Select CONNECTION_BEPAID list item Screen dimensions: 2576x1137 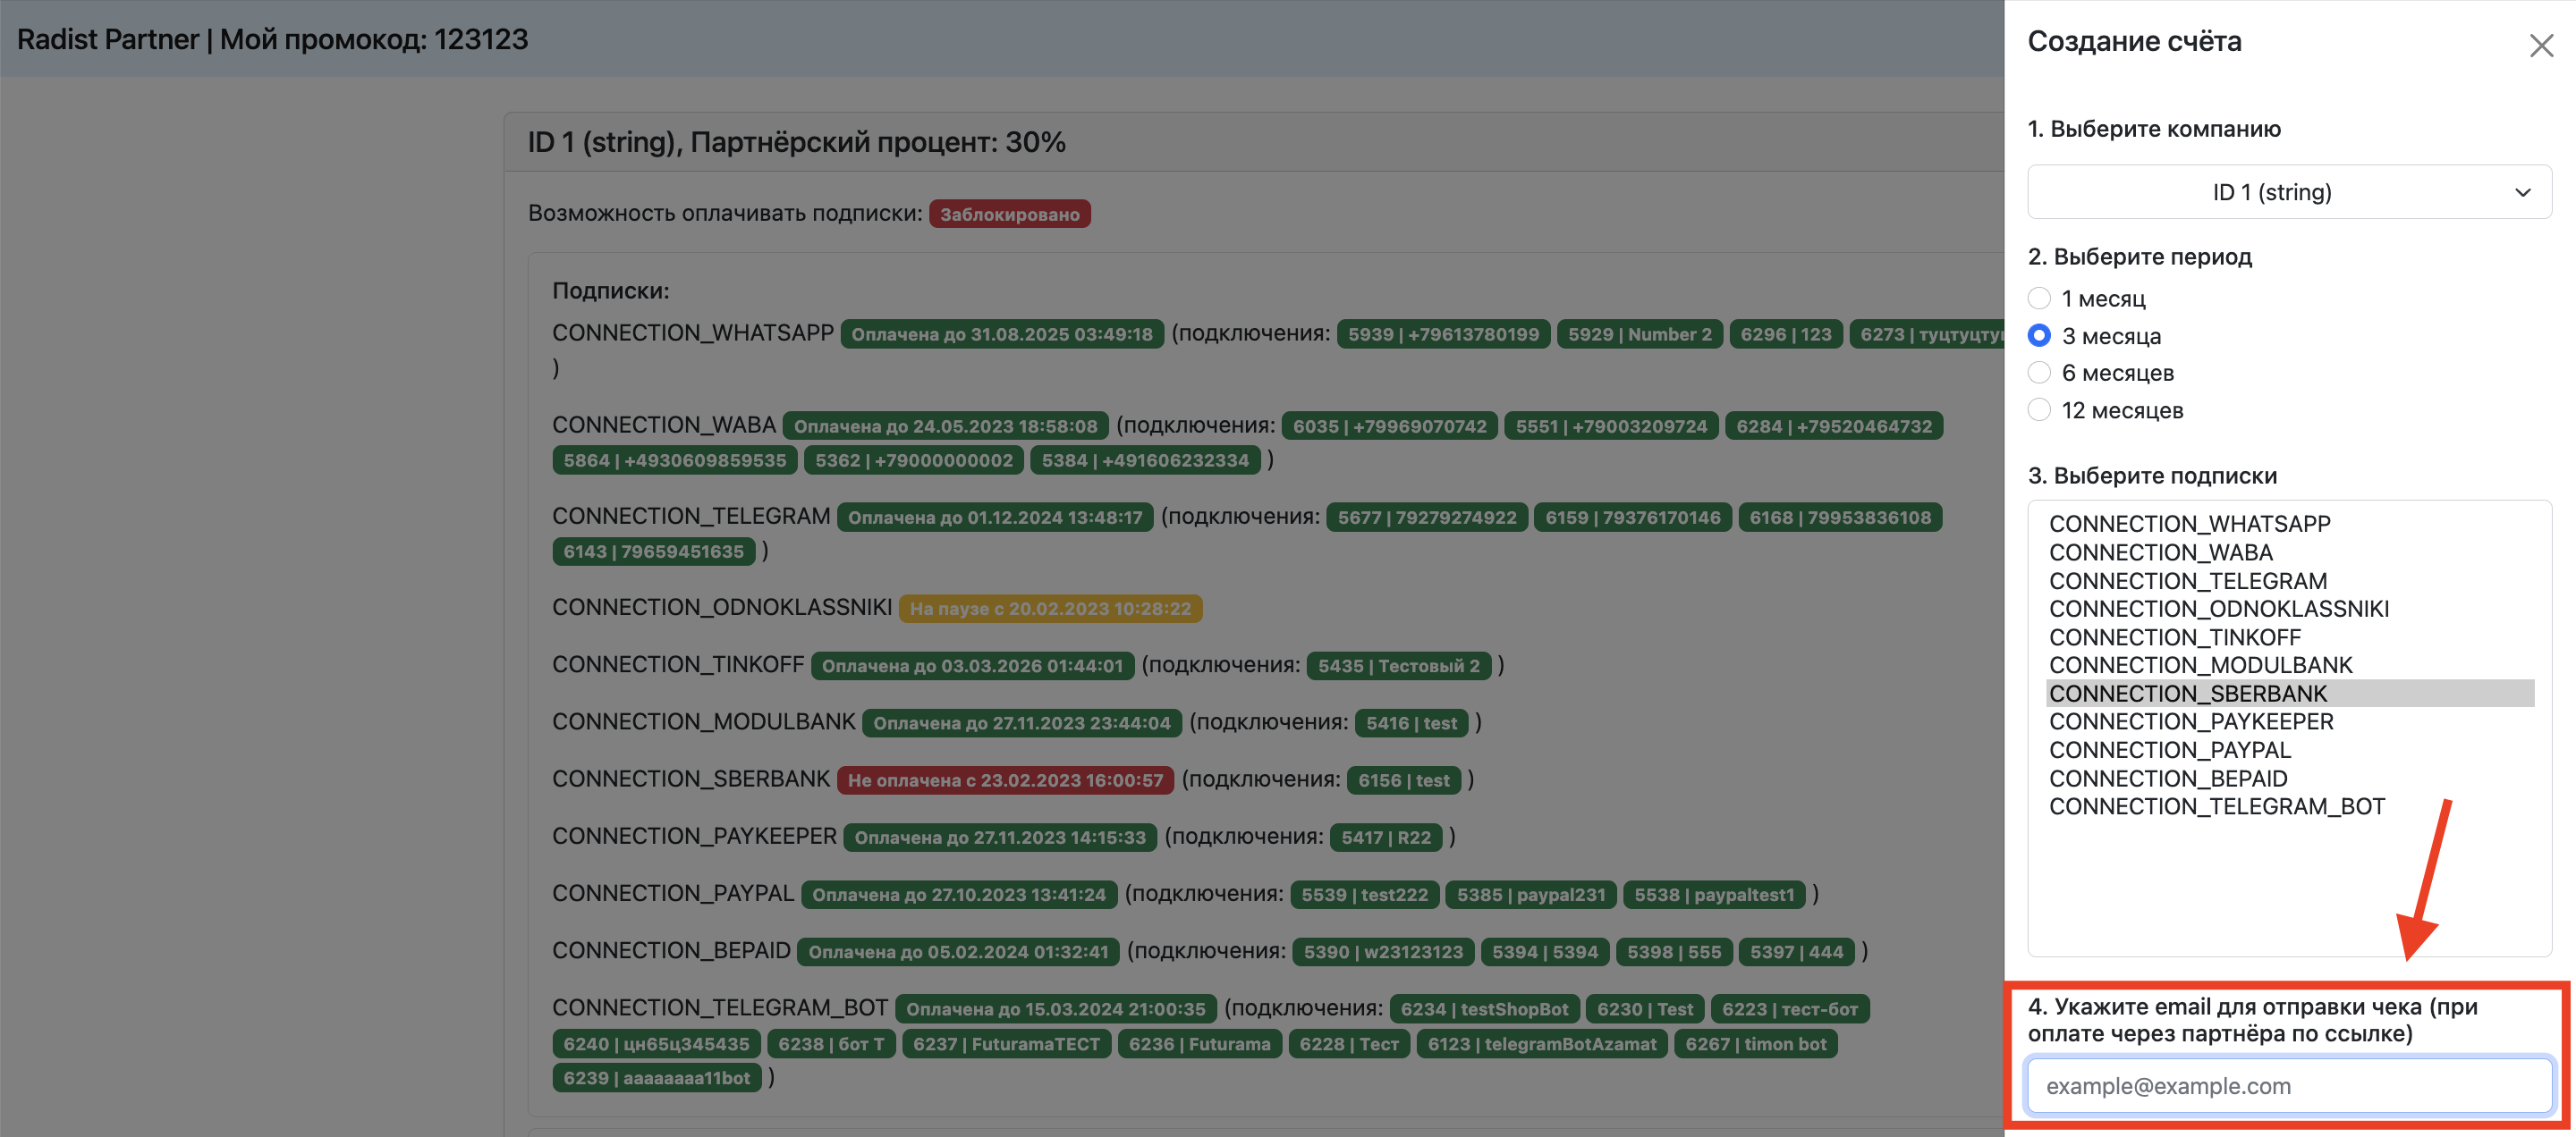(2167, 779)
